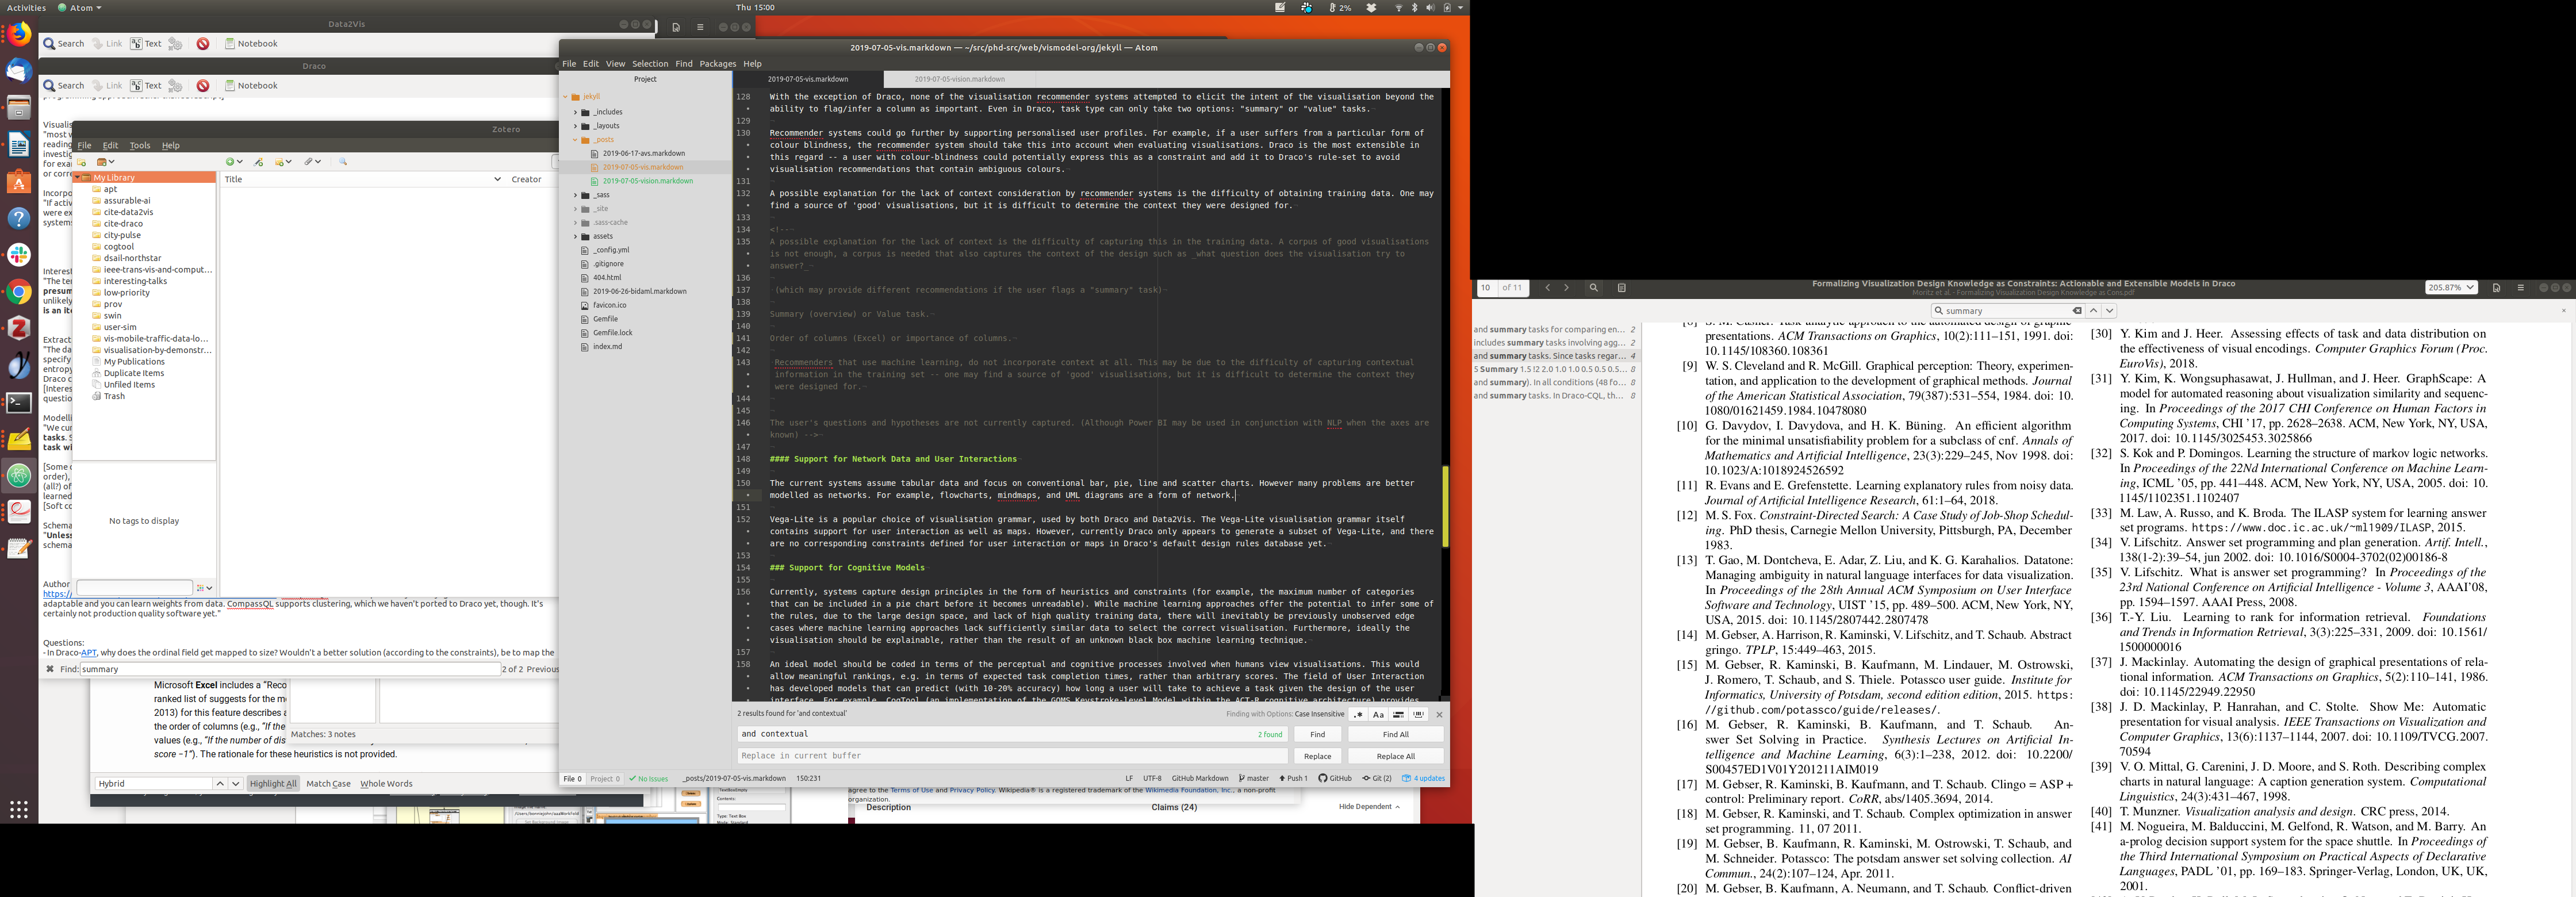Viewport: 2576px width, 897px height.
Task: Click the Replace All button
Action: (1395, 756)
